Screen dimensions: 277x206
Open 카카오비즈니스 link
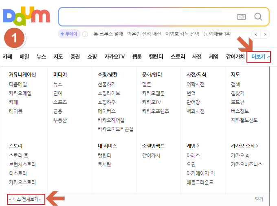click(246, 164)
